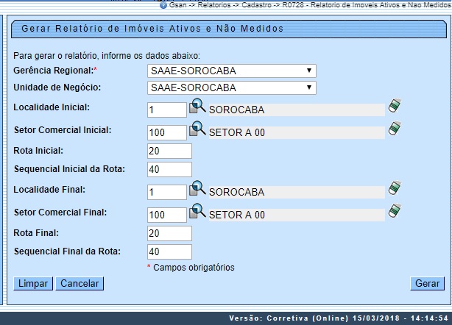Image resolution: width=452 pixels, height=325 pixels.
Task: Click the Limpar button
Action: [x=33, y=284]
